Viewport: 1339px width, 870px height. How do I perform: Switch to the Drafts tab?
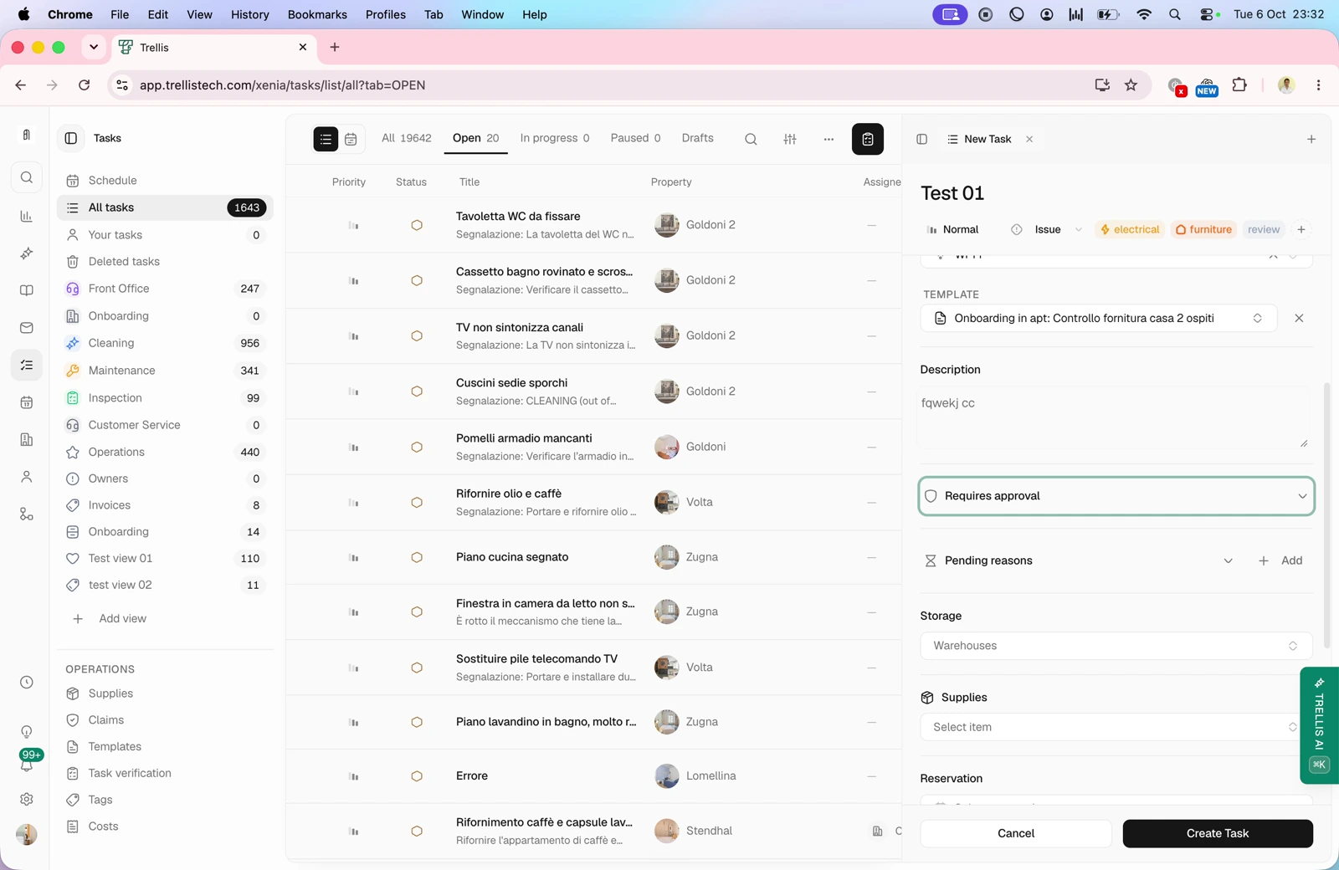click(x=698, y=138)
